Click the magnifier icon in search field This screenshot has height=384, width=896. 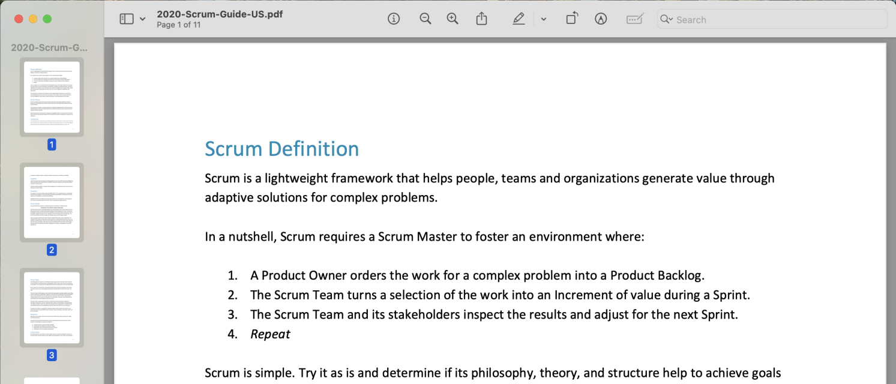pos(666,19)
